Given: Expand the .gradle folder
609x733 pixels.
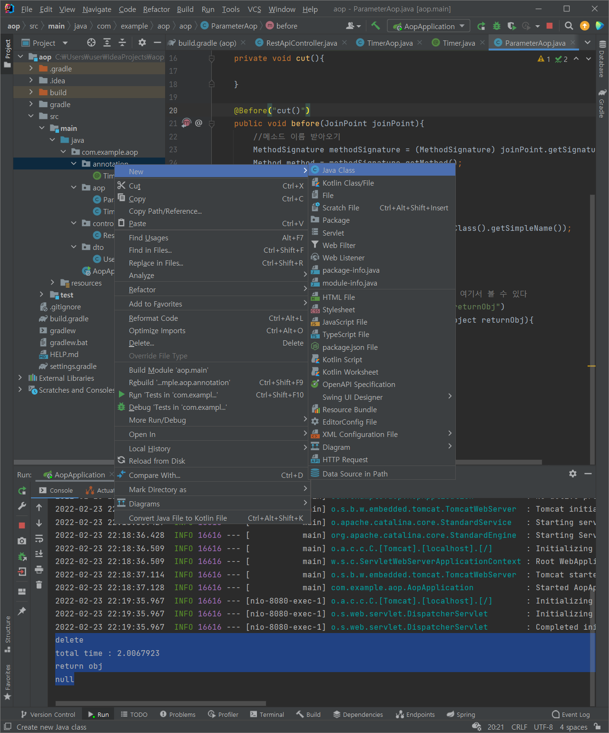Looking at the screenshot, I should point(31,69).
